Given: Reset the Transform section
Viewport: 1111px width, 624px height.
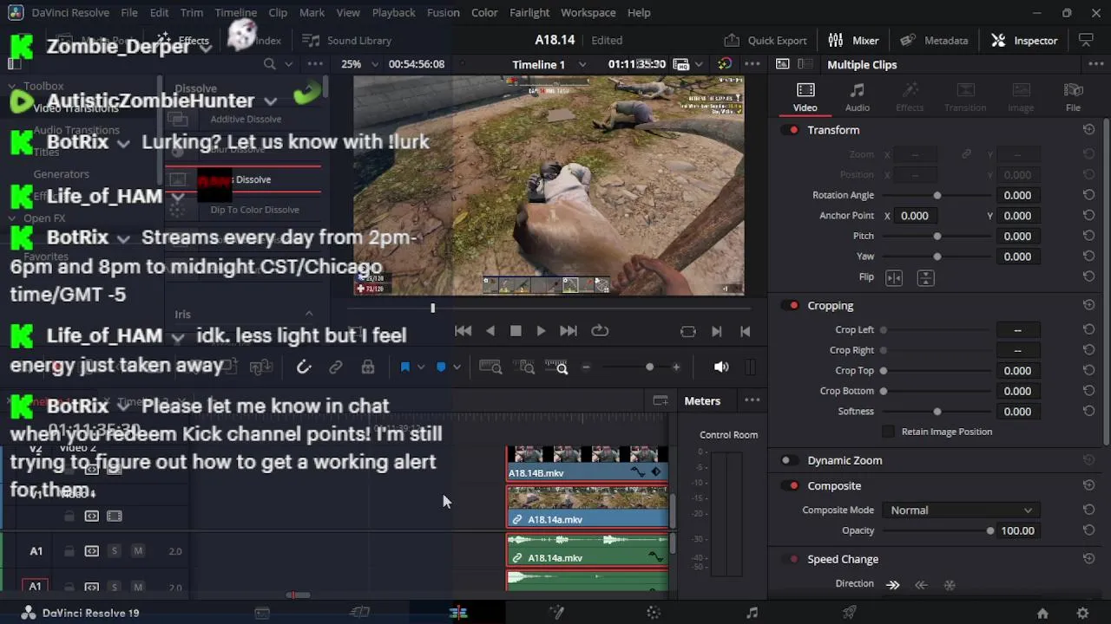Looking at the screenshot, I should (x=1088, y=129).
